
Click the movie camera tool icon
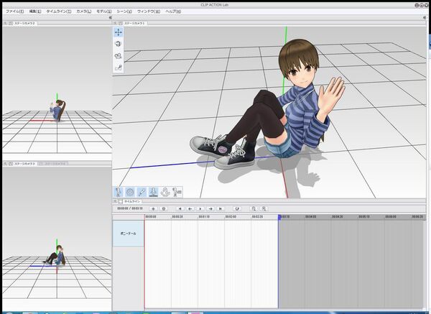[118, 55]
